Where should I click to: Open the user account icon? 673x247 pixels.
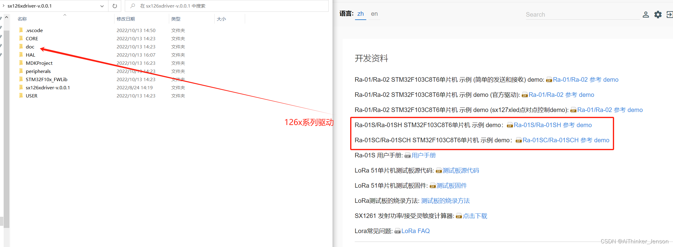click(x=646, y=15)
